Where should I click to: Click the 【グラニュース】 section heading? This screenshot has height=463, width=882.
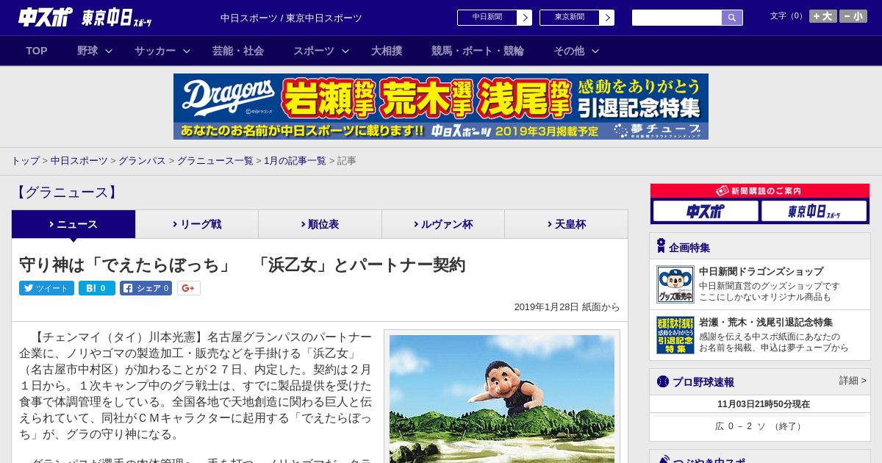coord(67,193)
